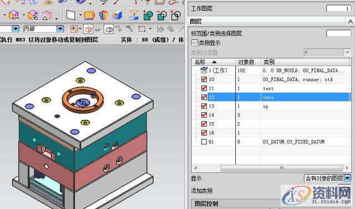Viewport: 355px width, 209px height.
Task: Click the rectangle selection marquee icon
Action: coord(142,29)
